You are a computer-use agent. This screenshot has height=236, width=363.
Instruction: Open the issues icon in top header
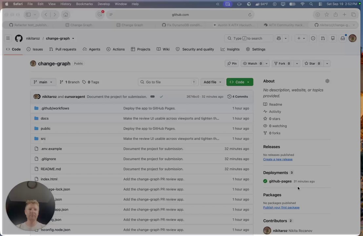[313, 38]
